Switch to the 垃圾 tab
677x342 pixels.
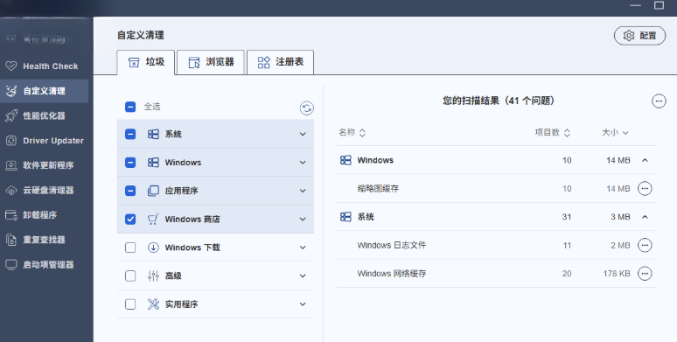[x=146, y=62]
